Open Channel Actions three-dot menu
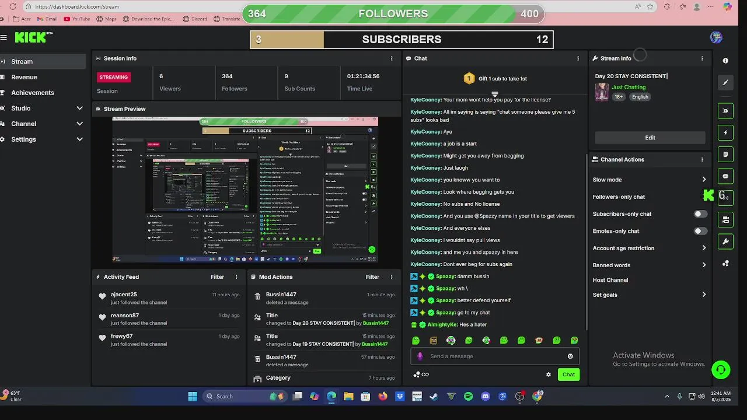Viewport: 747px width, 420px height. (702, 159)
